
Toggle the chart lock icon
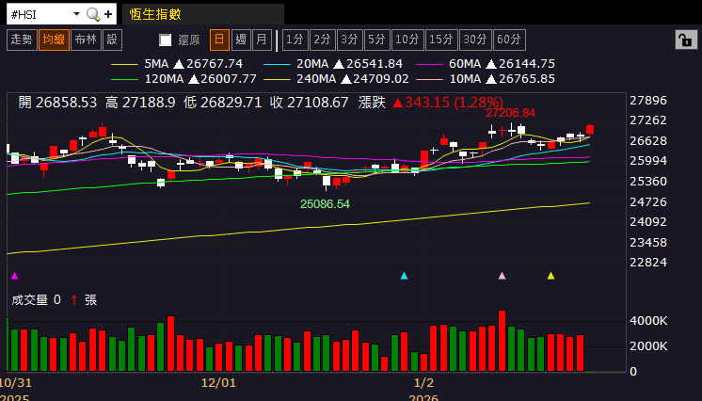pos(686,40)
